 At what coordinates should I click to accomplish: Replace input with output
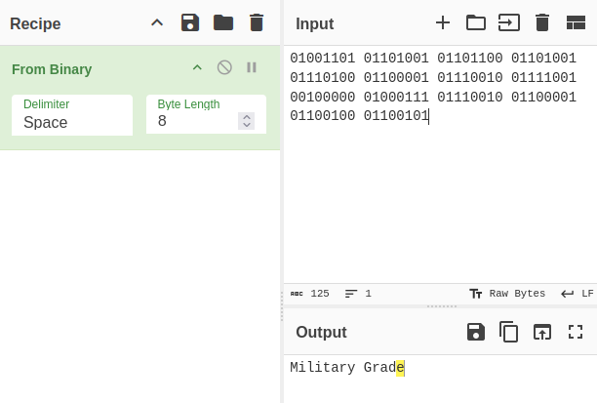click(542, 332)
